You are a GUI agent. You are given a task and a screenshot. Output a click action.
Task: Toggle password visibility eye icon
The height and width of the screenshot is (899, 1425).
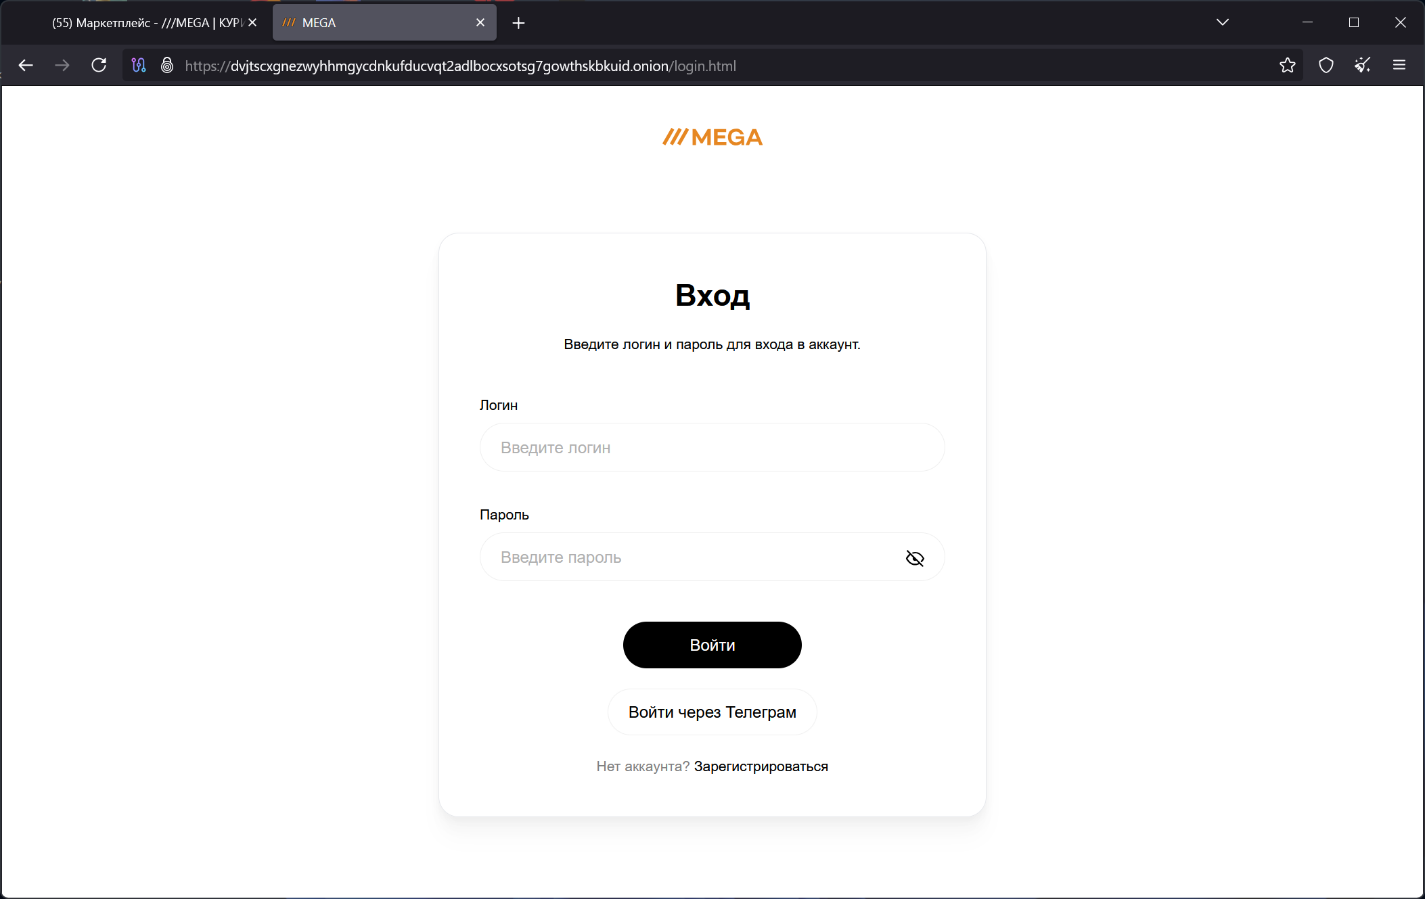pos(915,558)
